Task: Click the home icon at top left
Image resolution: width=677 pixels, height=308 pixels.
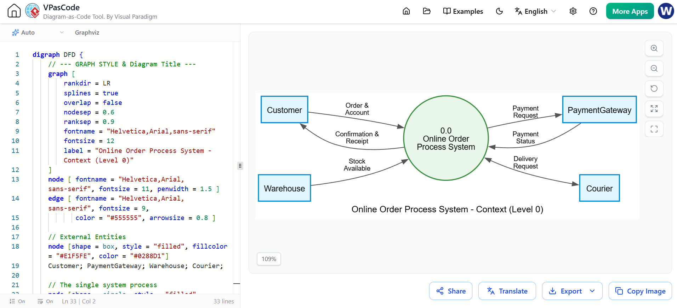Action: 14,11
